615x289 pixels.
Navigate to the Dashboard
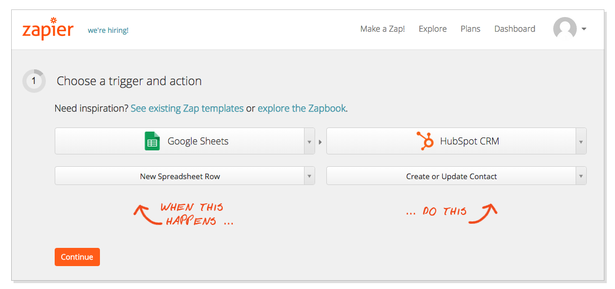coord(514,29)
